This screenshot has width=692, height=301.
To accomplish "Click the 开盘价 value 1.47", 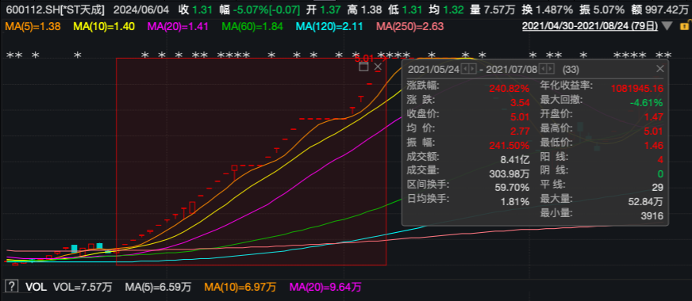I will pos(654,116).
